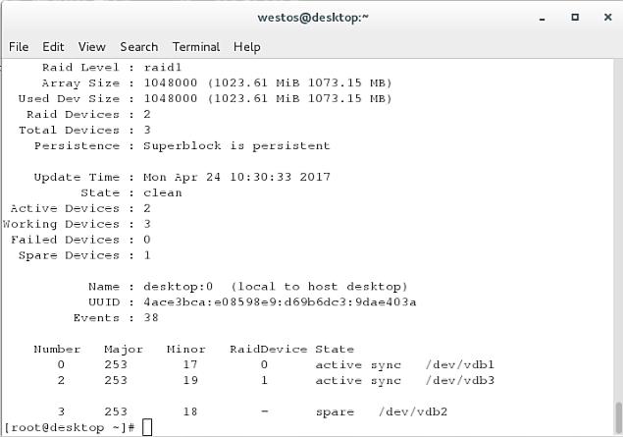This screenshot has width=623, height=437.
Task: Click the /dev/vdb2 spare device path
Action: point(413,411)
